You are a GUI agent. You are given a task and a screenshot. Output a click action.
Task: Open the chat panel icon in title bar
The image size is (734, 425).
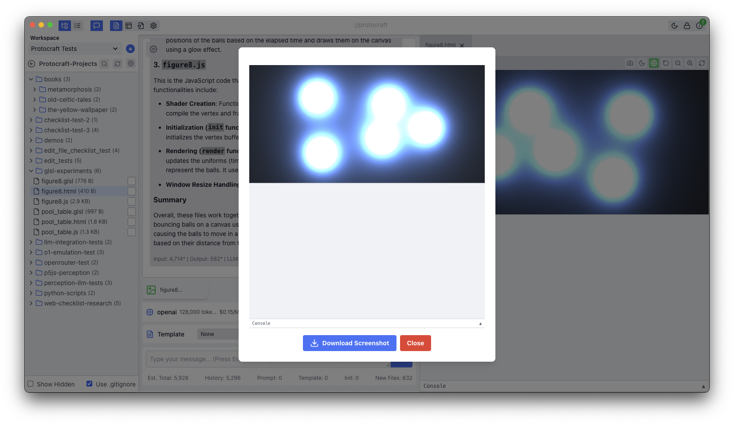tap(96, 26)
